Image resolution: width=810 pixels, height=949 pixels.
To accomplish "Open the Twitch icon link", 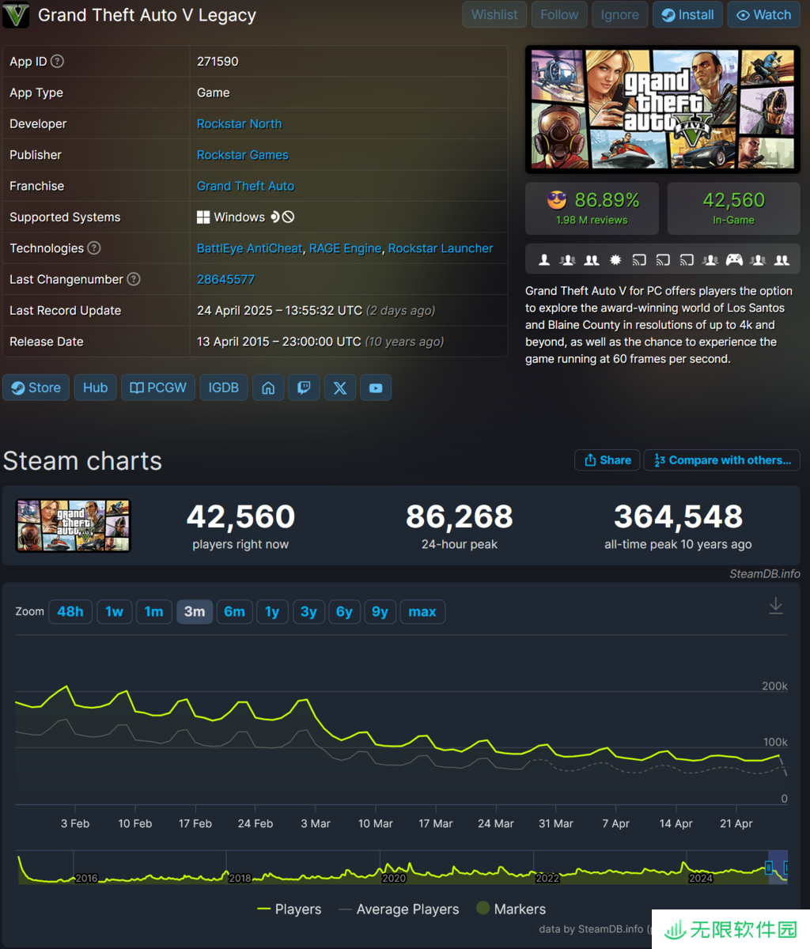I will click(304, 388).
